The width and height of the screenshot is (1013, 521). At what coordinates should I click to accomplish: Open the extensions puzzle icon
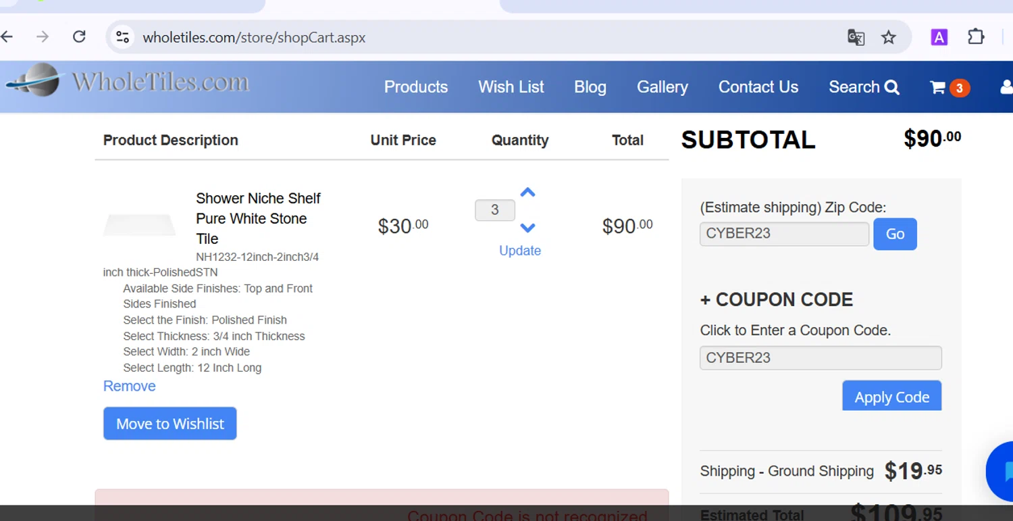click(x=976, y=36)
